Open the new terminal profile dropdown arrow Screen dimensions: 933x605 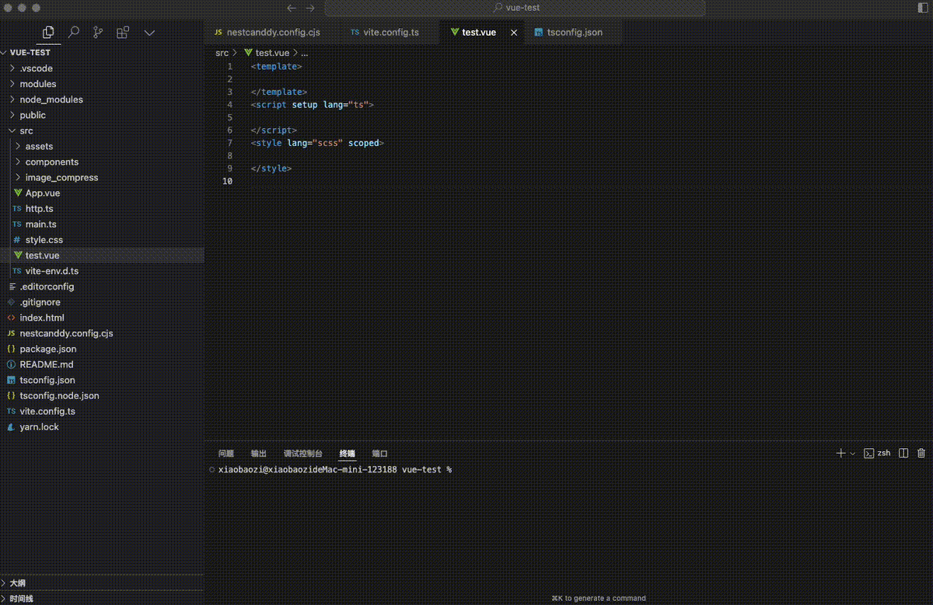852,453
